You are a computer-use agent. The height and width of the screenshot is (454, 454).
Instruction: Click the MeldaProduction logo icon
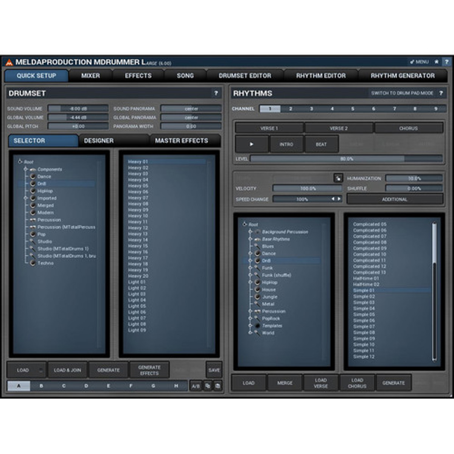9,62
